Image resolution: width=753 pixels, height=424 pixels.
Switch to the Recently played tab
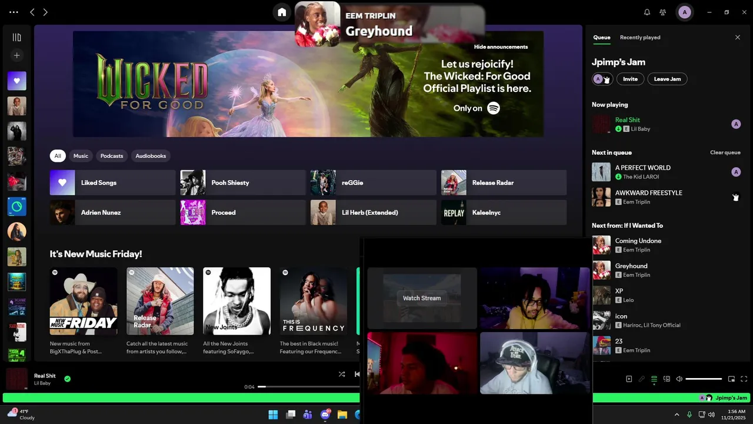640,37
